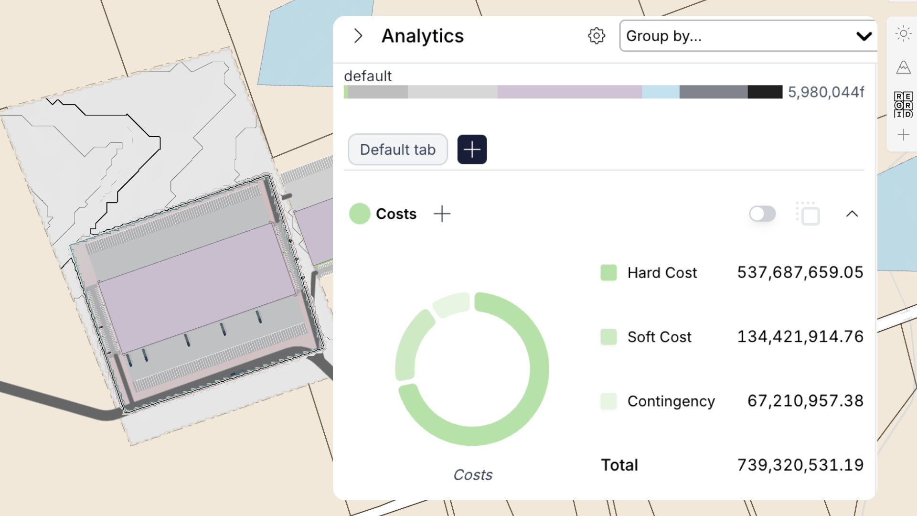Open Analytics settings gear icon
This screenshot has width=917, height=516.
pos(596,36)
